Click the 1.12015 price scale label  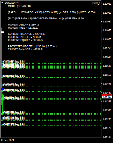pos(107,13)
